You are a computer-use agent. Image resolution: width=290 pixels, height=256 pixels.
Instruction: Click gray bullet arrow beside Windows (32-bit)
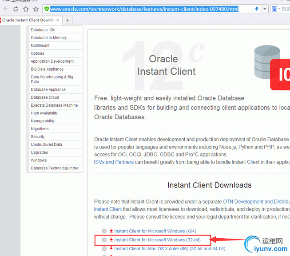point(104,240)
